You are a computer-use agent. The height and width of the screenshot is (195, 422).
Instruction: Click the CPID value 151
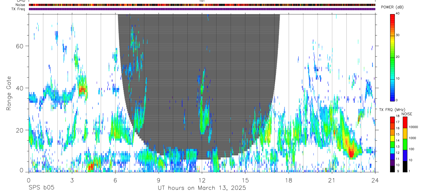[x=202, y=1]
